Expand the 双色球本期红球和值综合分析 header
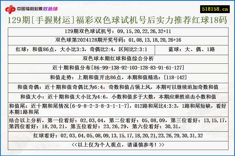235x156 pixels. [x=117, y=59]
